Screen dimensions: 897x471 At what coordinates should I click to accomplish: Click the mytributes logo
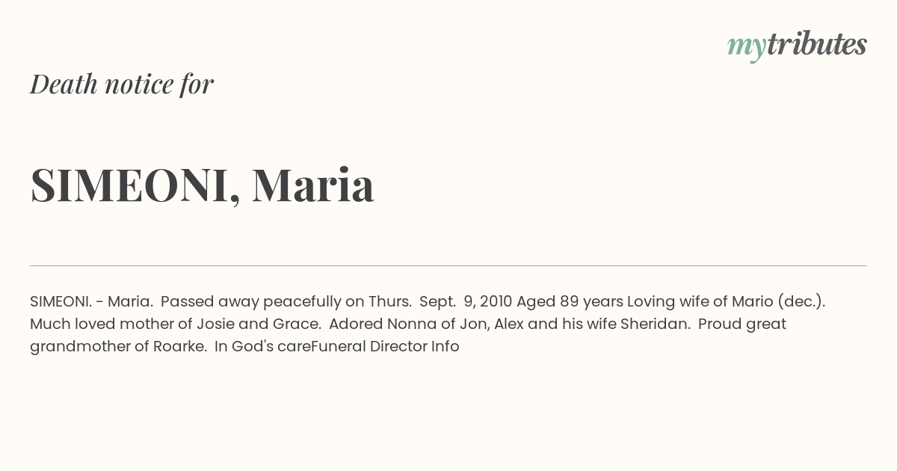click(x=797, y=46)
